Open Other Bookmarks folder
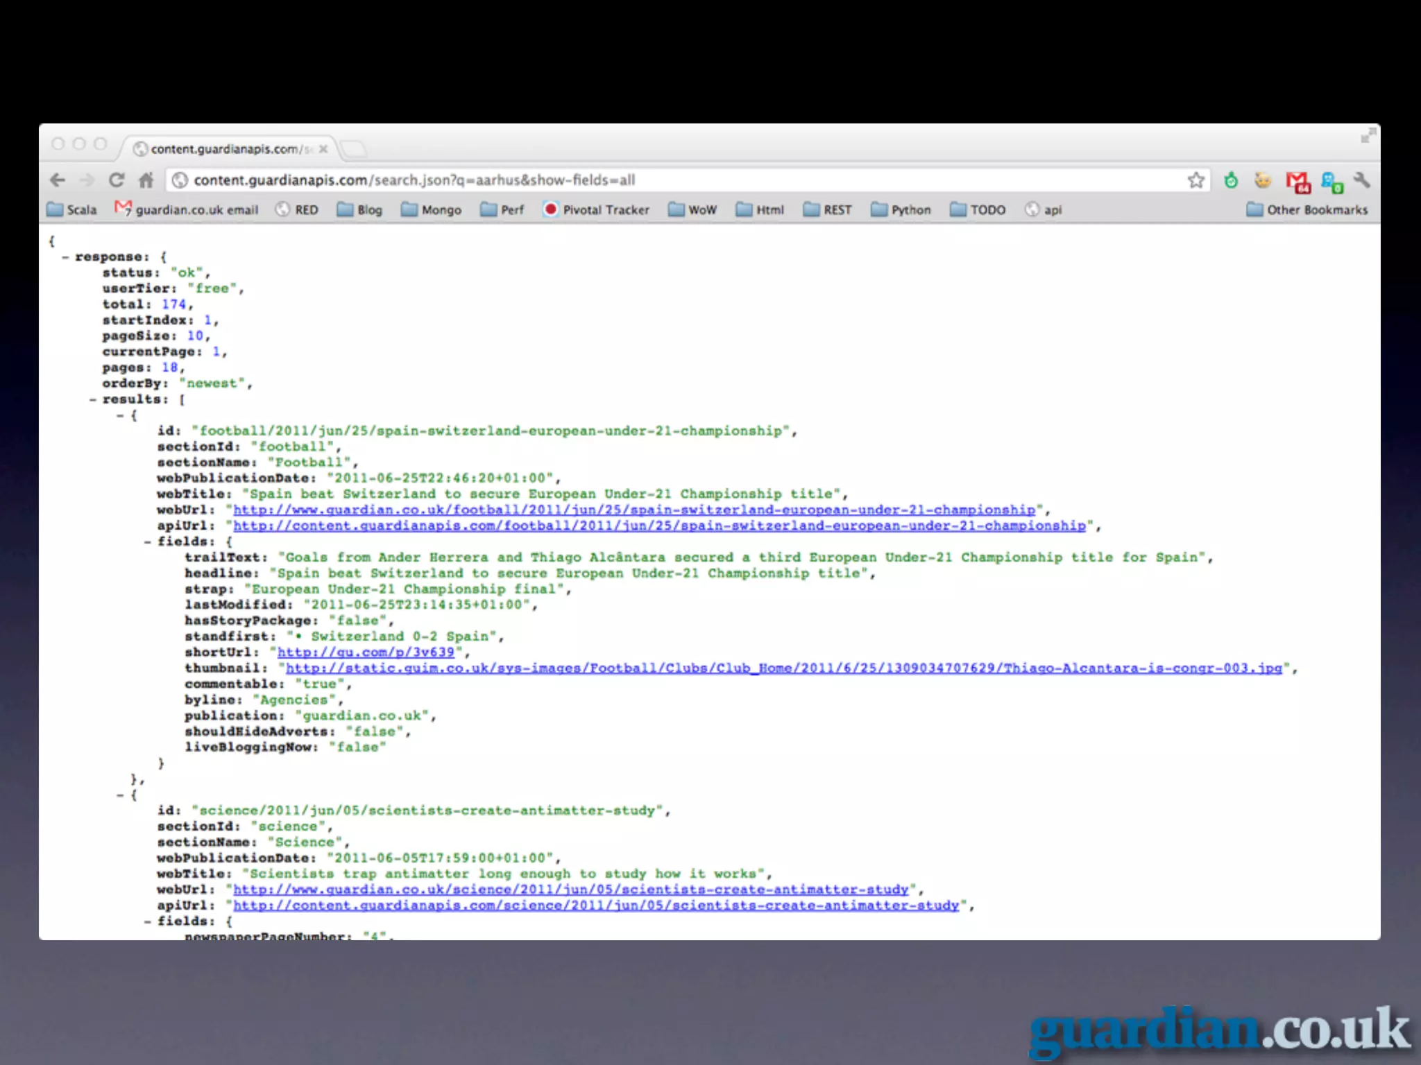1421x1065 pixels. coord(1307,210)
